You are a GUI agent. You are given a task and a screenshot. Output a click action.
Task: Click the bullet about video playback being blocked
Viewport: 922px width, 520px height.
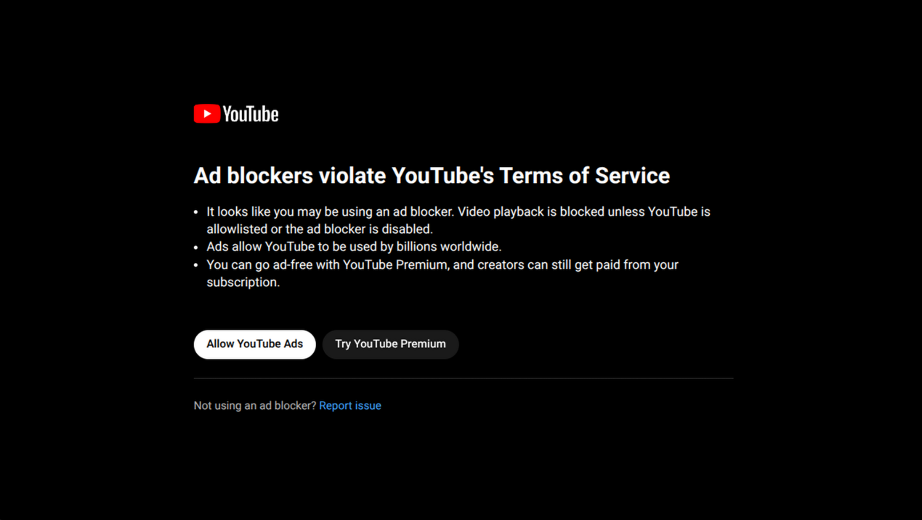[458, 221]
